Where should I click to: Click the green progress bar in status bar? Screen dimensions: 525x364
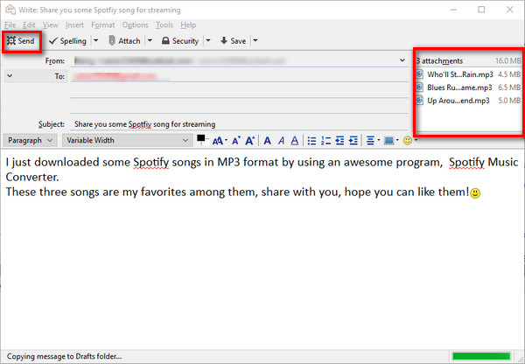[481, 356]
